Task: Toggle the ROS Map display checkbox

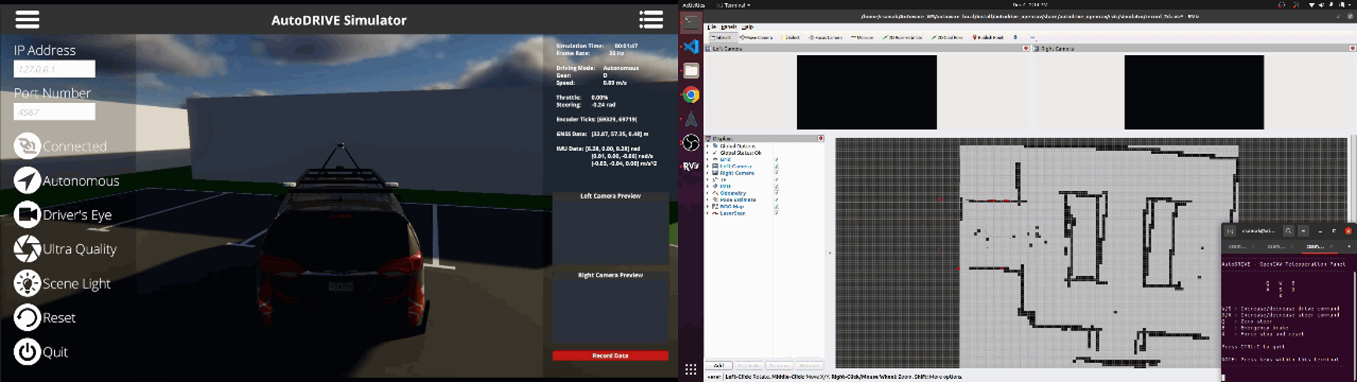Action: (776, 207)
